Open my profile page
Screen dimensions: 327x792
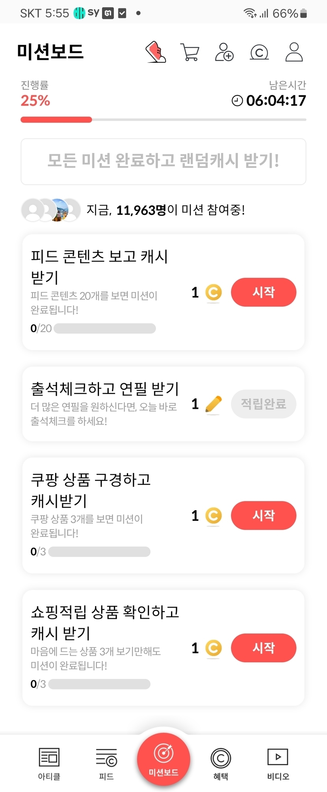(x=294, y=52)
